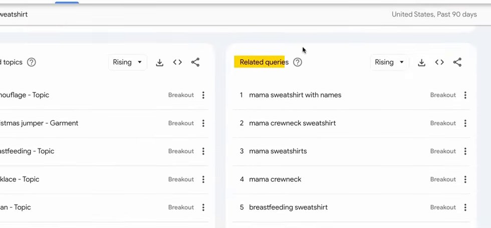The width and height of the screenshot is (491, 228).
Task: Share the related queries card
Action: pyautogui.click(x=457, y=62)
